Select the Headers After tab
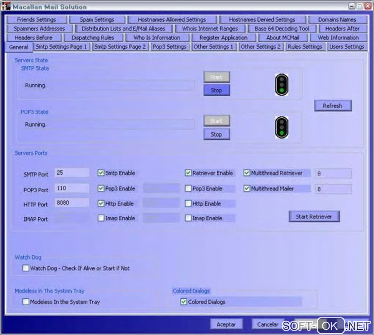Screen dimensions: 374x335 (342, 29)
